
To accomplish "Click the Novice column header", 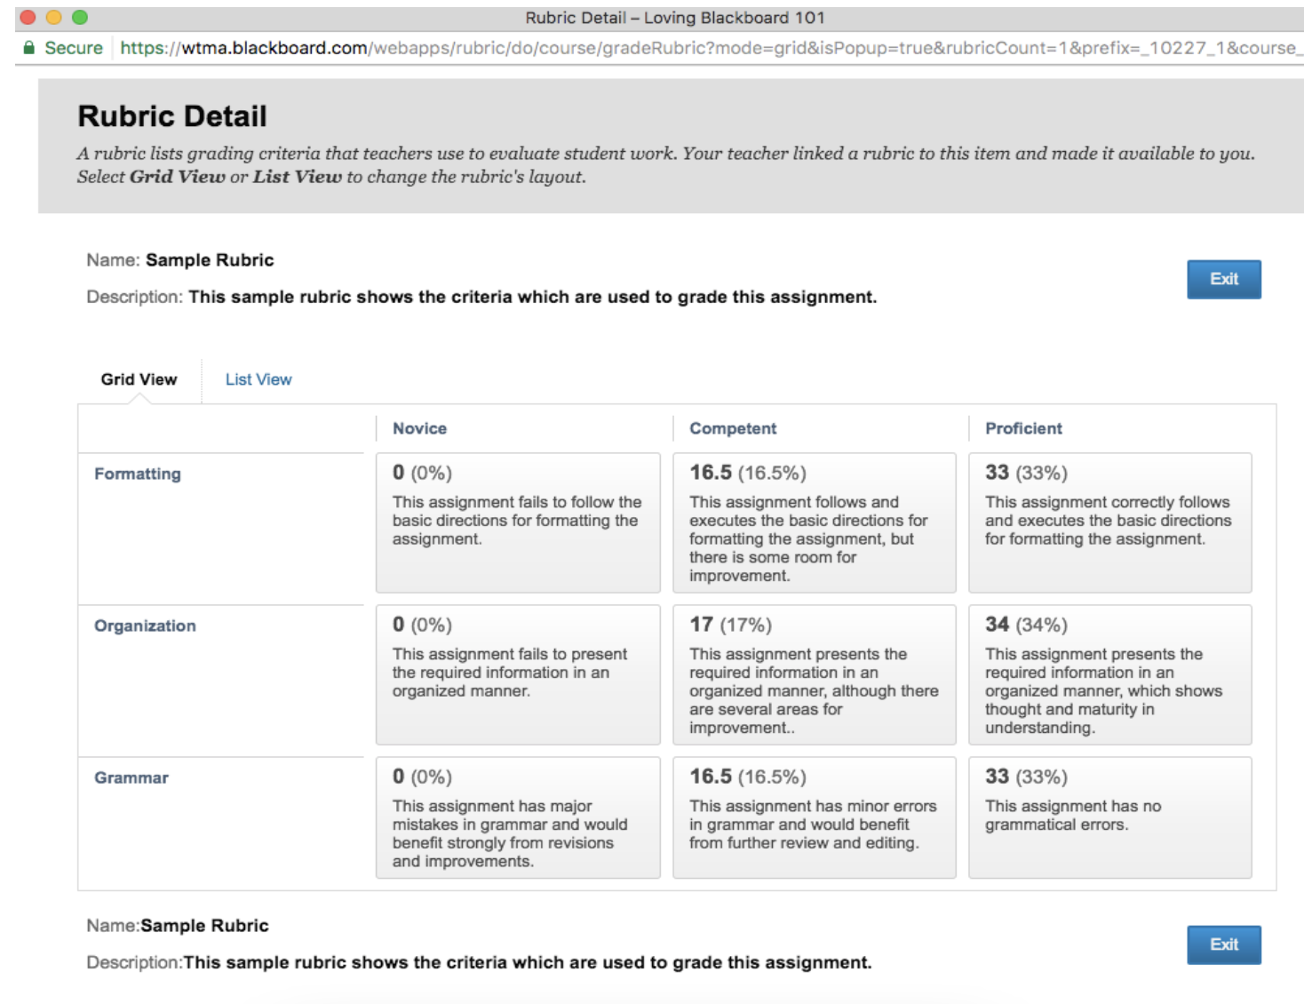I will (419, 428).
